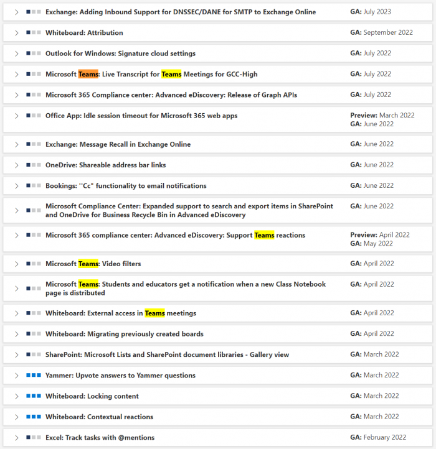This screenshot has width=436, height=449.
Task: Expand the Teams Video filters row
Action: [17, 264]
